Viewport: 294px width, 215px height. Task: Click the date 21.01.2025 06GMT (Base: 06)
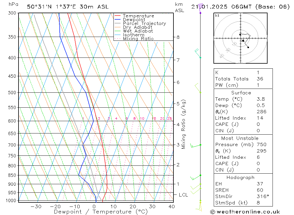240,7
